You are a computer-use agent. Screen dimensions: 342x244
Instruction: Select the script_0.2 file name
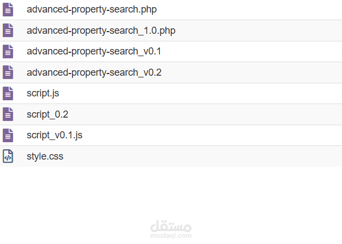[x=47, y=114]
